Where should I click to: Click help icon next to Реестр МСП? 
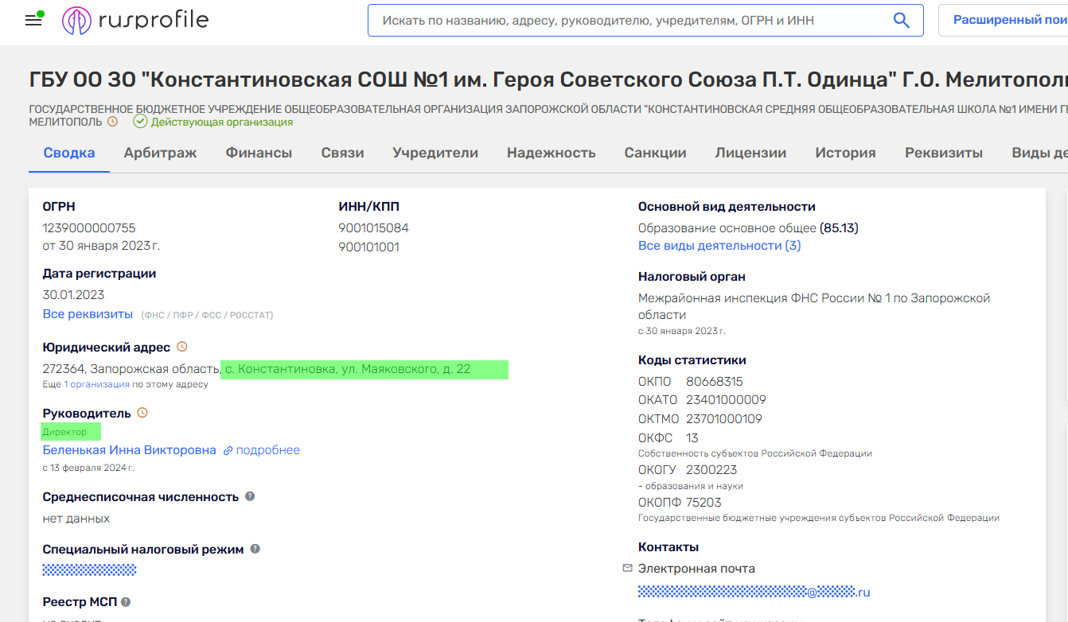coord(126,602)
